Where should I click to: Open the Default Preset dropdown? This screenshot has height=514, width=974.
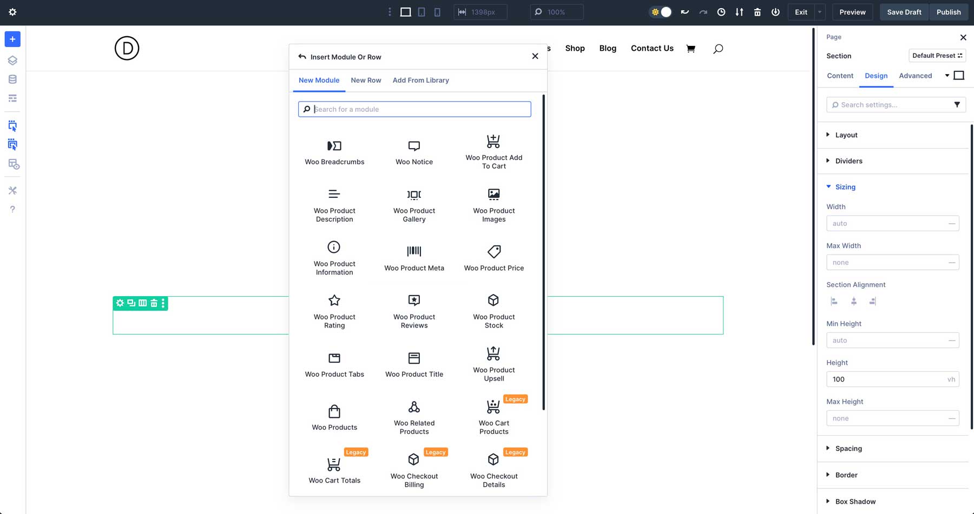pyautogui.click(x=937, y=55)
